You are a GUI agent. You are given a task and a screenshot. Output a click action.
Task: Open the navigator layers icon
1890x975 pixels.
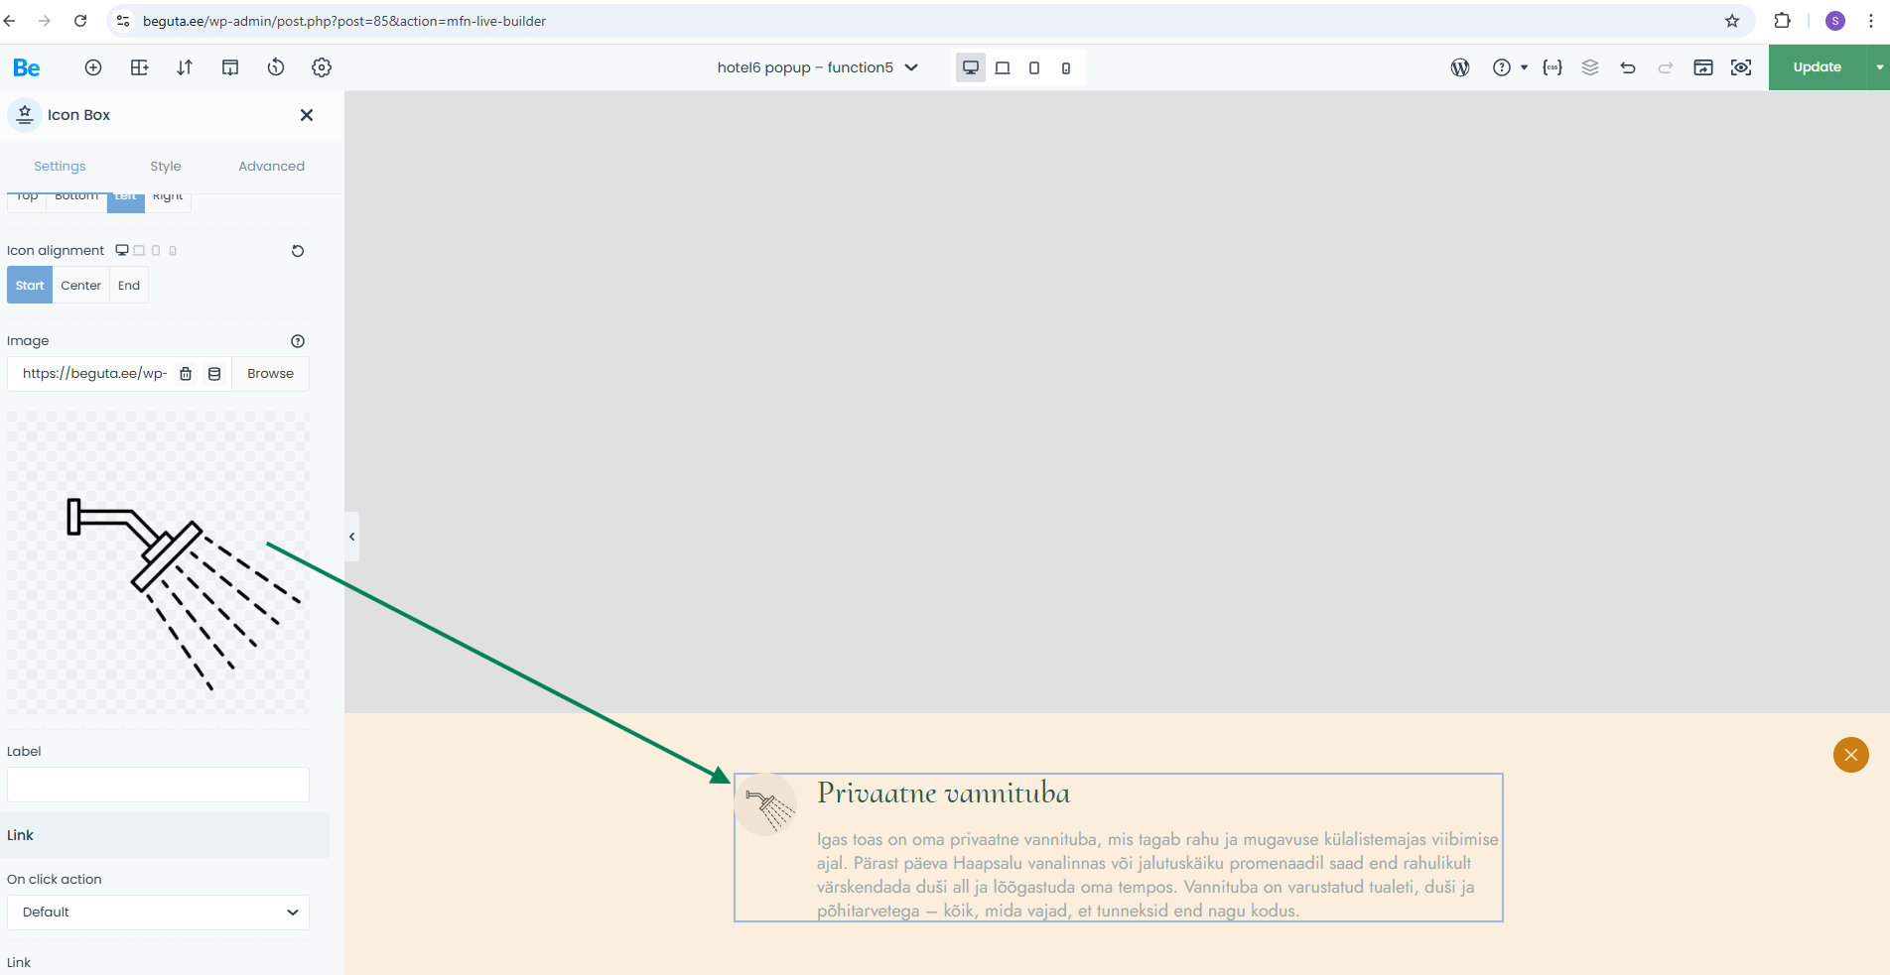coord(1590,67)
